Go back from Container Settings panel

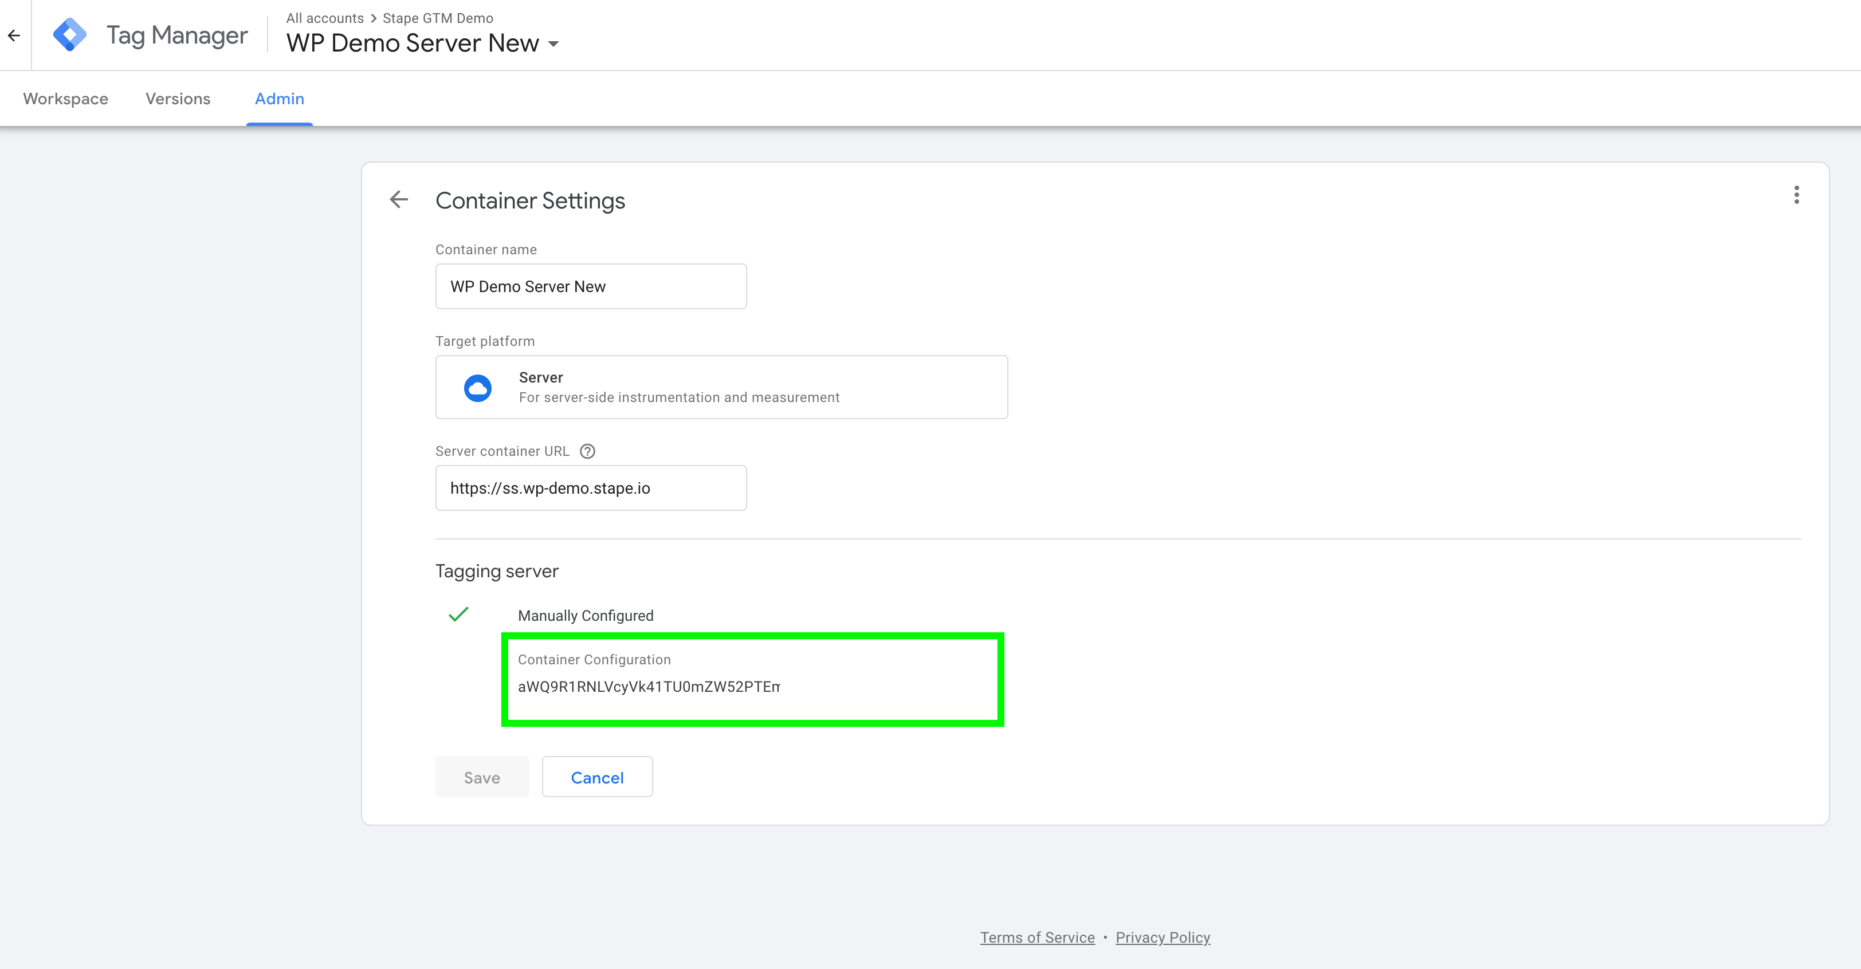[x=399, y=199]
